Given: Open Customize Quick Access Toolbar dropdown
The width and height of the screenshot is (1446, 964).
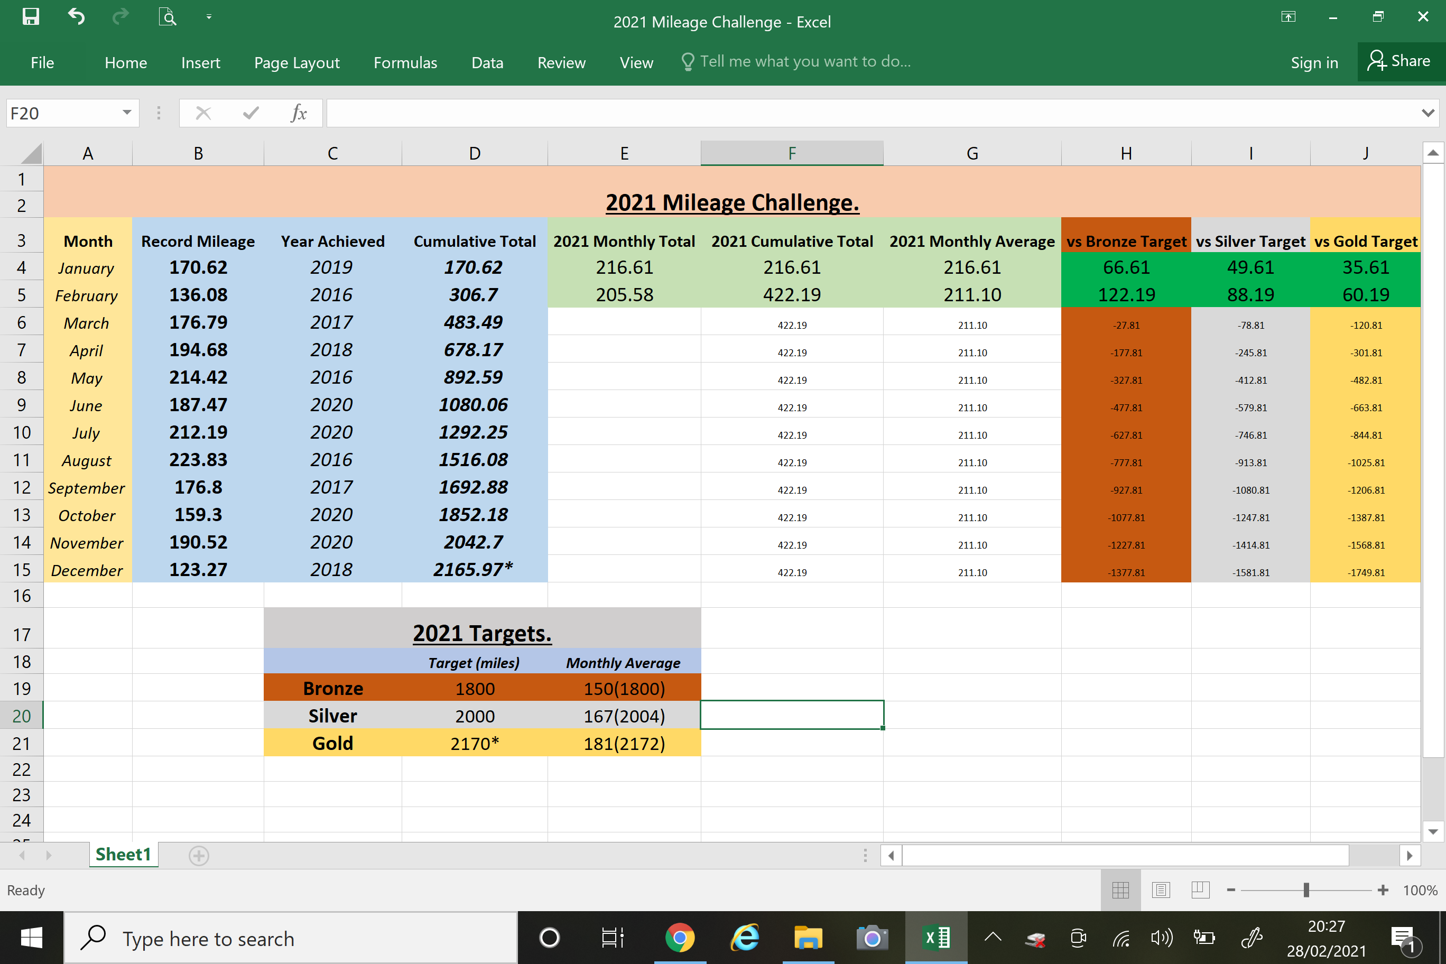Looking at the screenshot, I should click(x=209, y=17).
